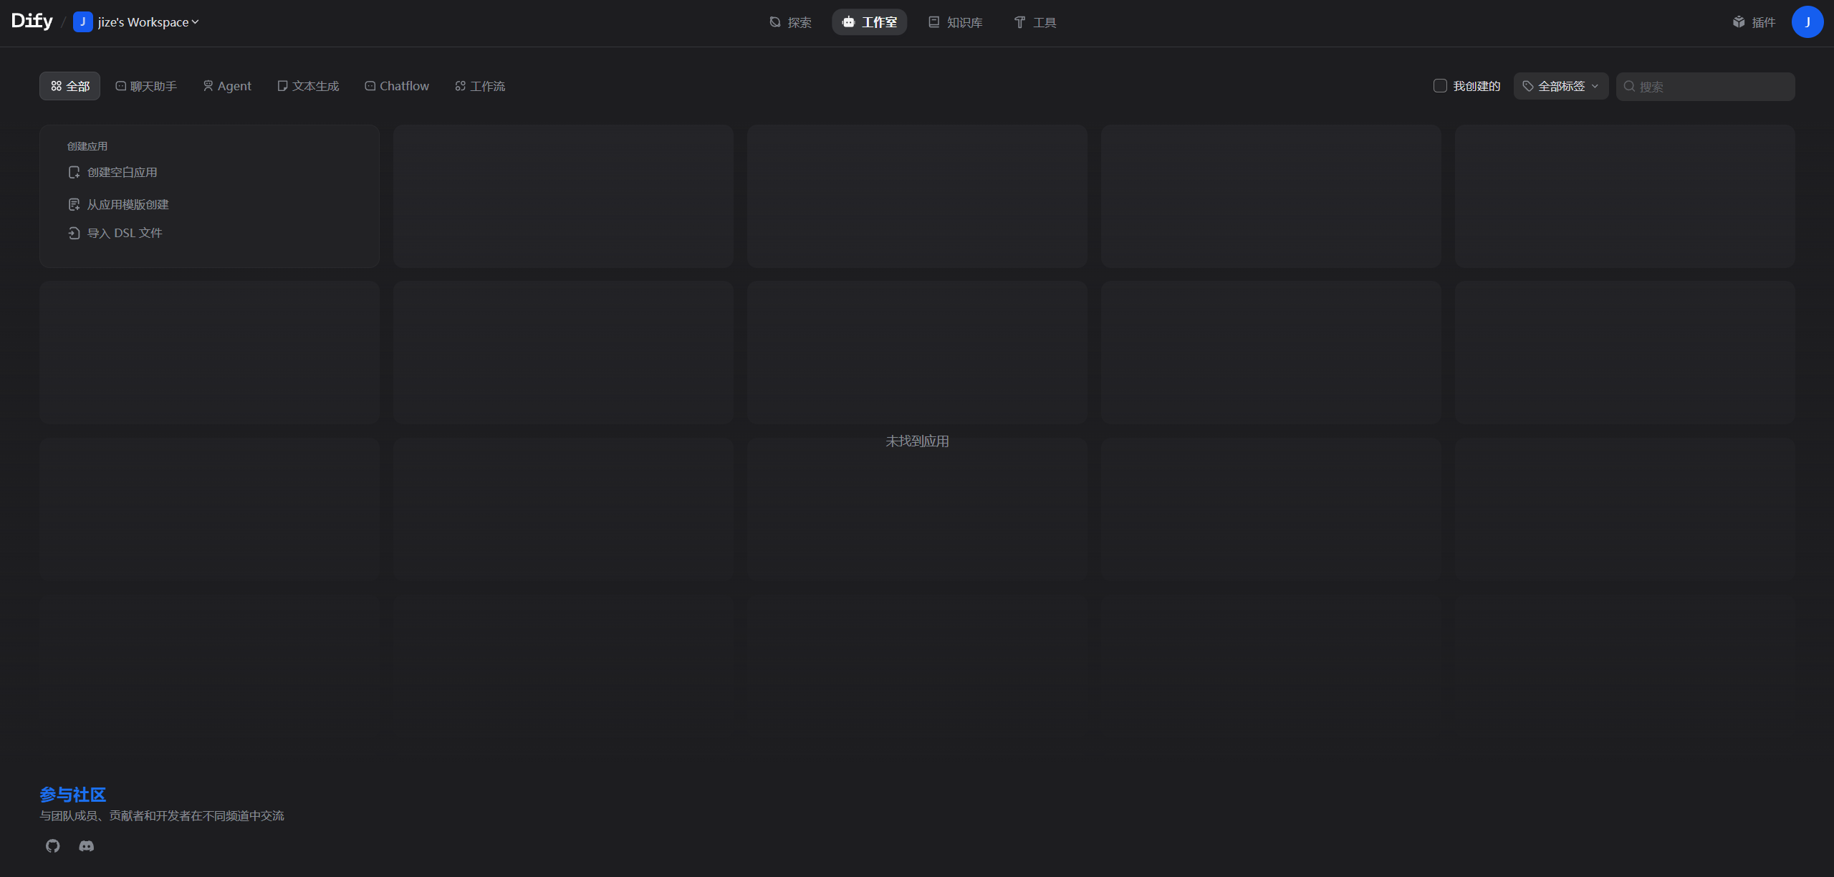Image resolution: width=1834 pixels, height=877 pixels.
Task: Open the GitHub community icon
Action: (x=52, y=846)
